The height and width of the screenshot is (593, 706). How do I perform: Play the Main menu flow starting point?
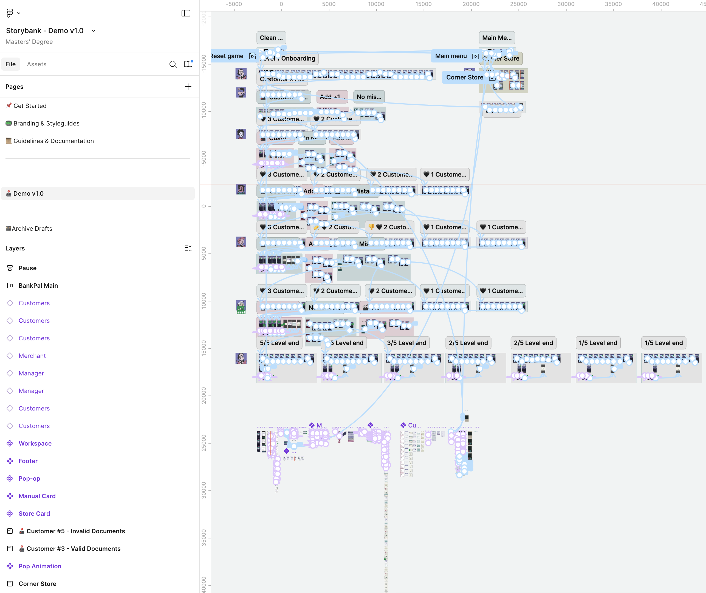475,56
